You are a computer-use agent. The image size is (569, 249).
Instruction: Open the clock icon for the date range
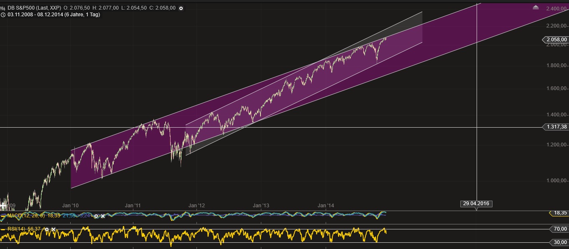(3, 14)
